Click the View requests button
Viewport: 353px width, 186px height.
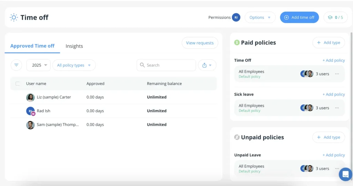(x=200, y=43)
